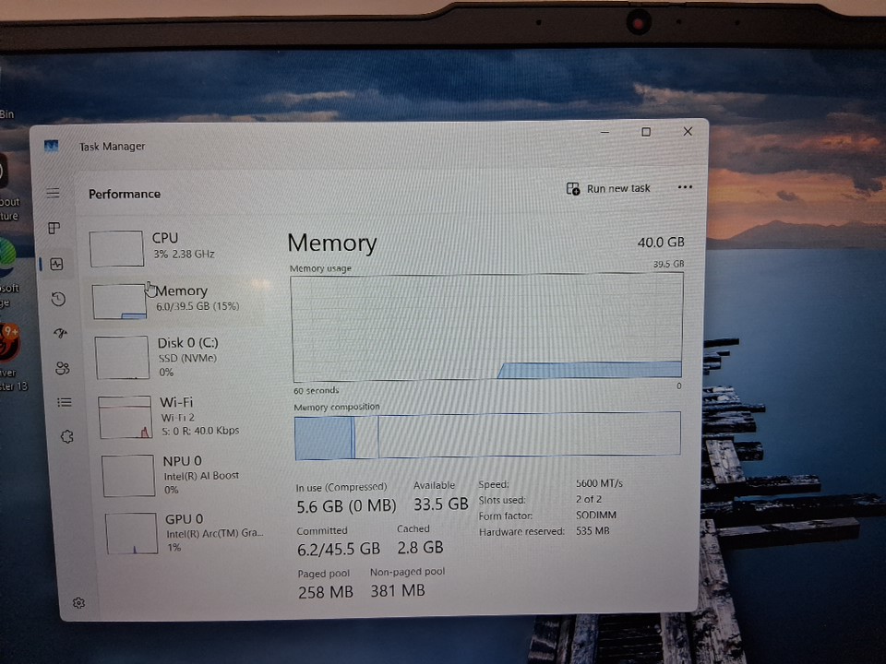Open the Startup apps page icon
Image resolution: width=886 pixels, height=664 pixels.
click(61, 333)
